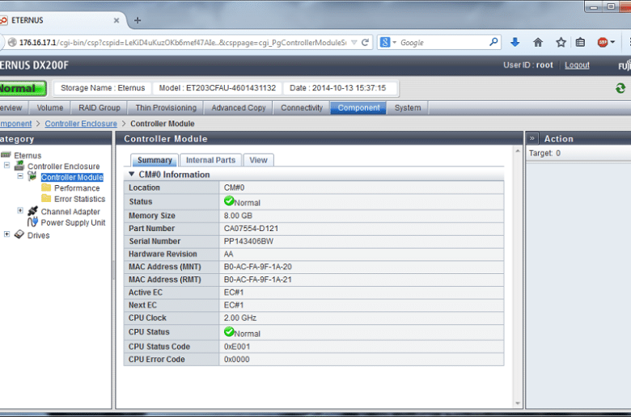Open a new browser tab
This screenshot has width=631, height=417.
point(138,20)
